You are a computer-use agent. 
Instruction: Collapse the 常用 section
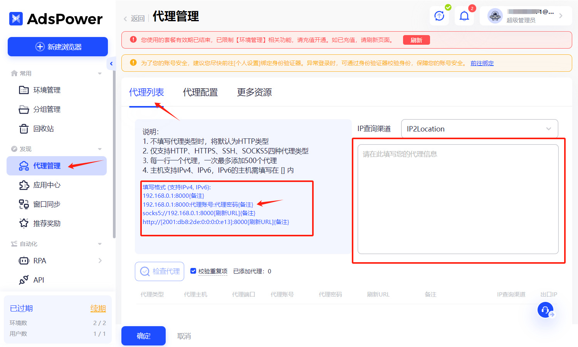100,73
